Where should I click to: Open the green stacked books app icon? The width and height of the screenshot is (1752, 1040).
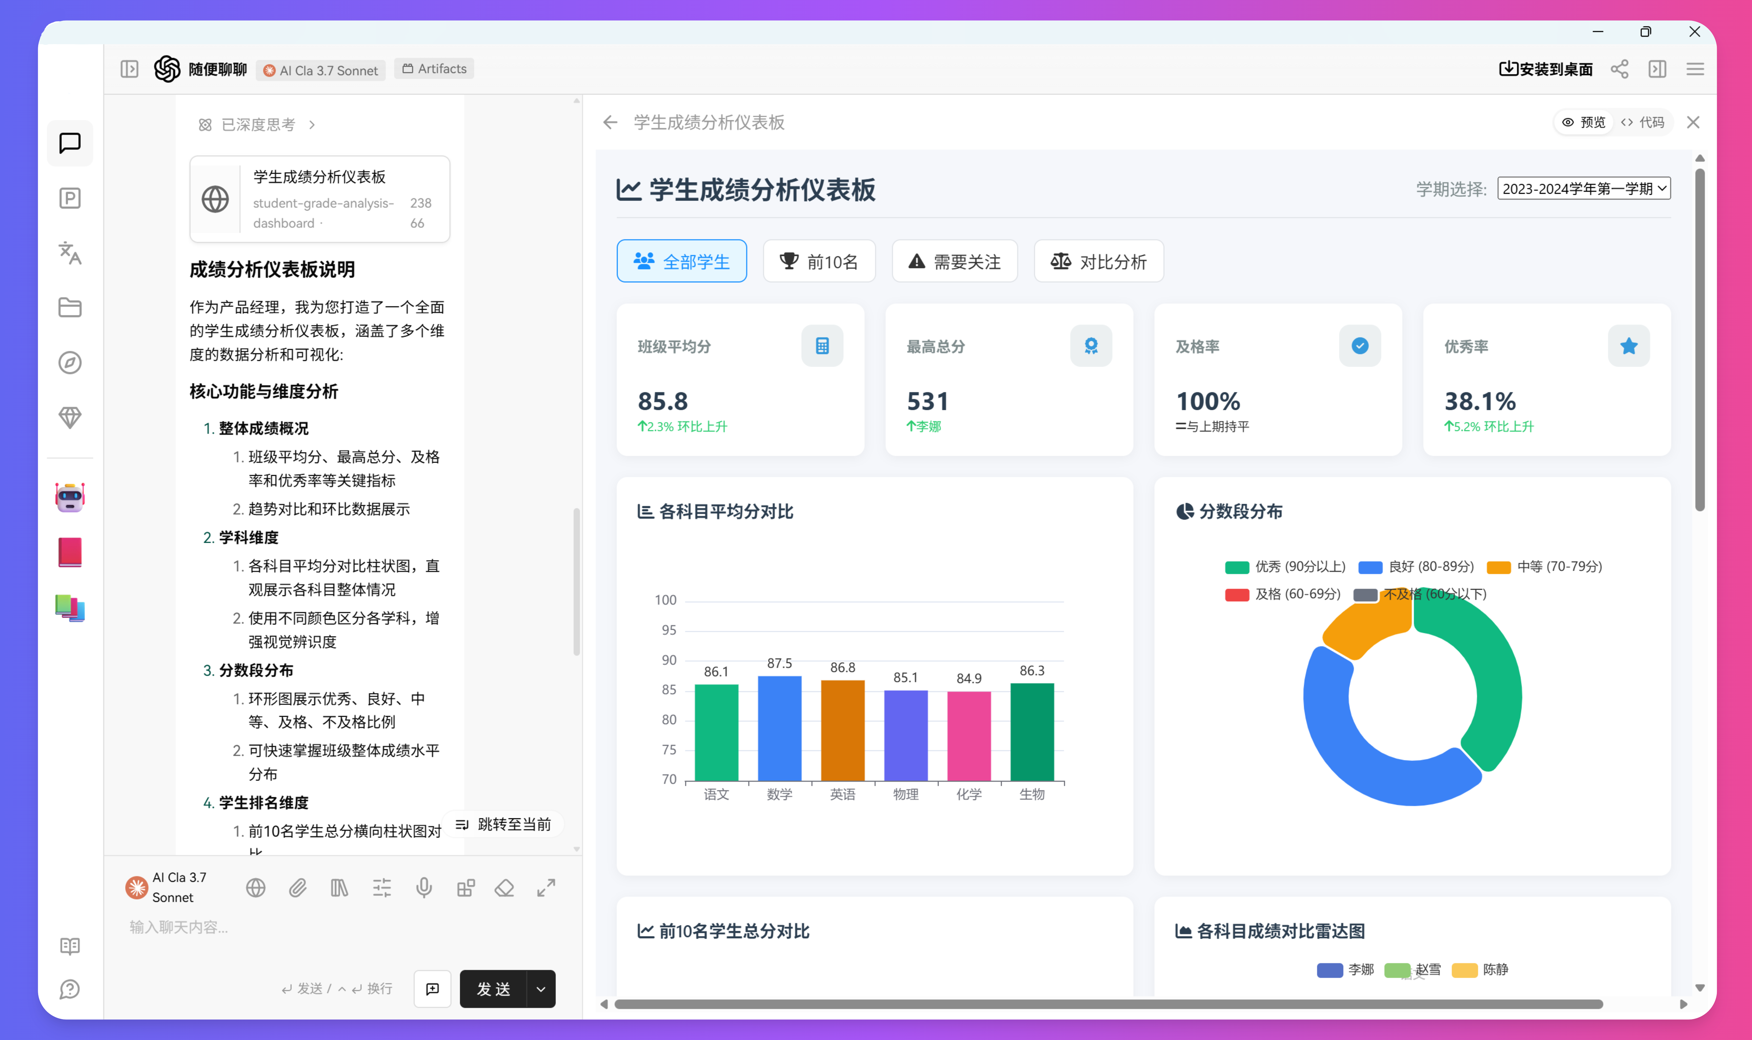[x=69, y=608]
